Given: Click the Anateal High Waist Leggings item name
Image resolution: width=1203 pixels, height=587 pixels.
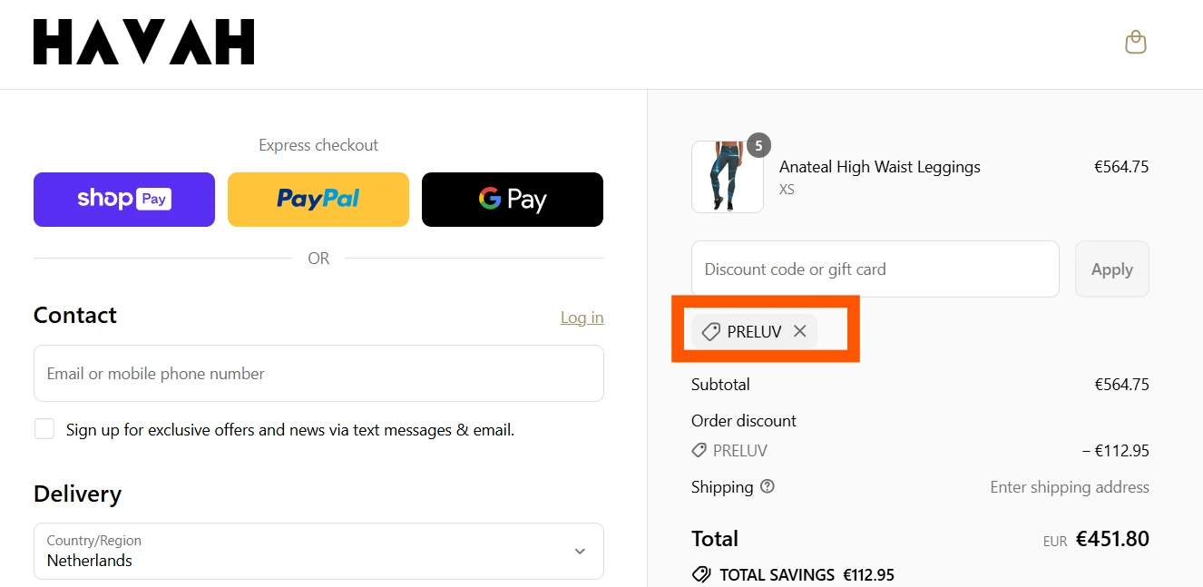Looking at the screenshot, I should pos(880,167).
